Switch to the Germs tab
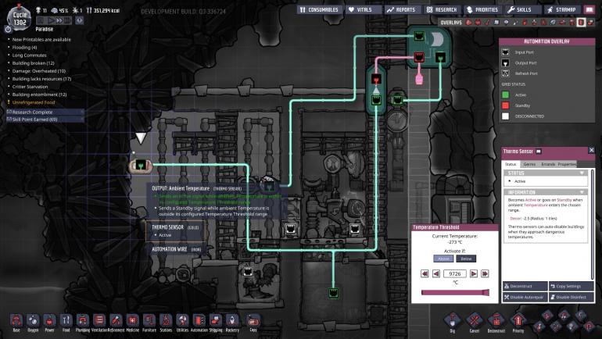 [x=529, y=164]
